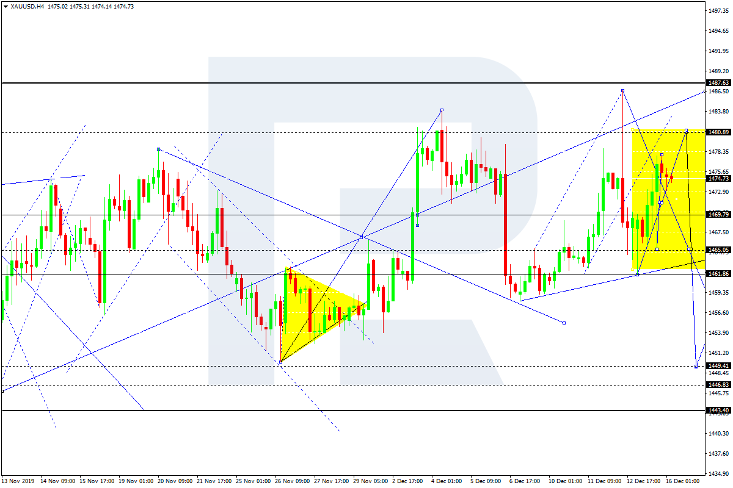Click the 1491.95 price scale value
This screenshot has width=733, height=488.
click(718, 51)
